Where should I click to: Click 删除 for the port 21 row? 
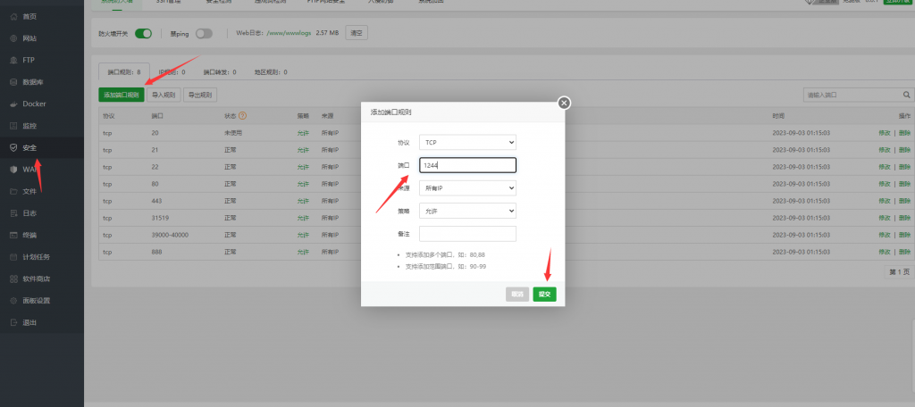point(904,150)
